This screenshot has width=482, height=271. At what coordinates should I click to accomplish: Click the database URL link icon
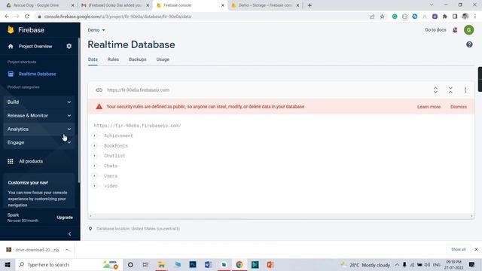pyautogui.click(x=99, y=90)
